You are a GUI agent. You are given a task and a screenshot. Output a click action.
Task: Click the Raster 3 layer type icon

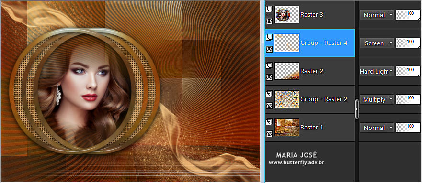(269, 10)
